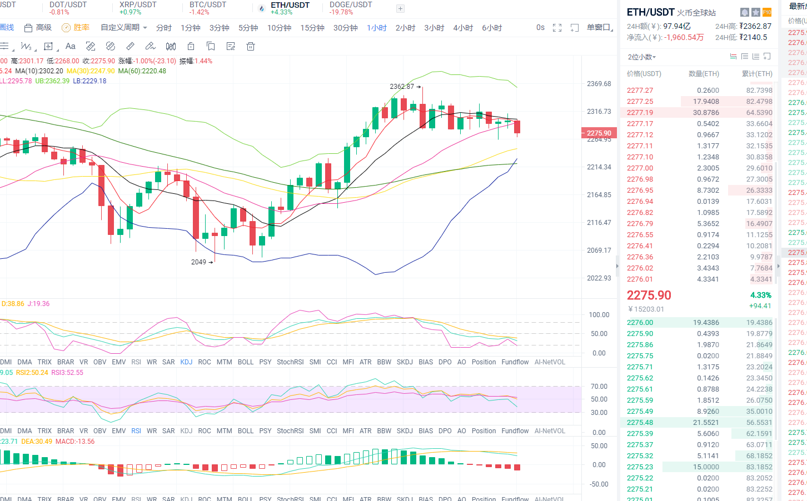
Task: Show the top-aligned list view in order book
Action: click(745, 57)
